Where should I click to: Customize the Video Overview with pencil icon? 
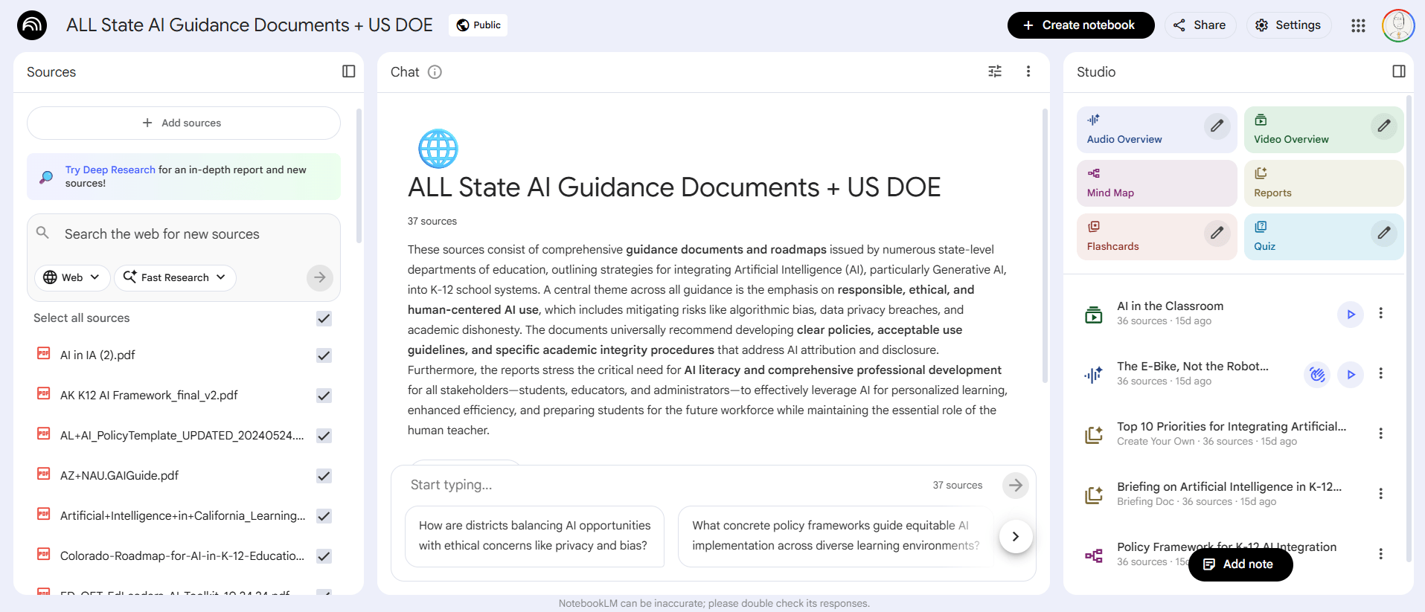pyautogui.click(x=1383, y=126)
